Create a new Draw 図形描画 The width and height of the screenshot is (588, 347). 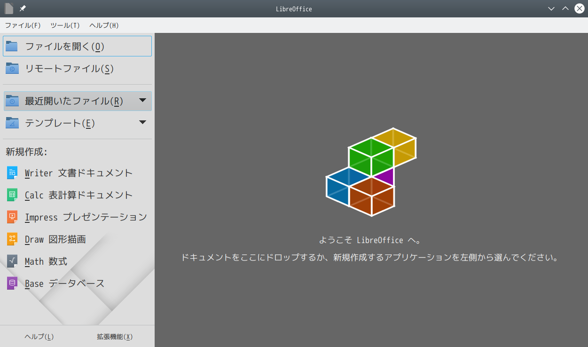(x=78, y=239)
